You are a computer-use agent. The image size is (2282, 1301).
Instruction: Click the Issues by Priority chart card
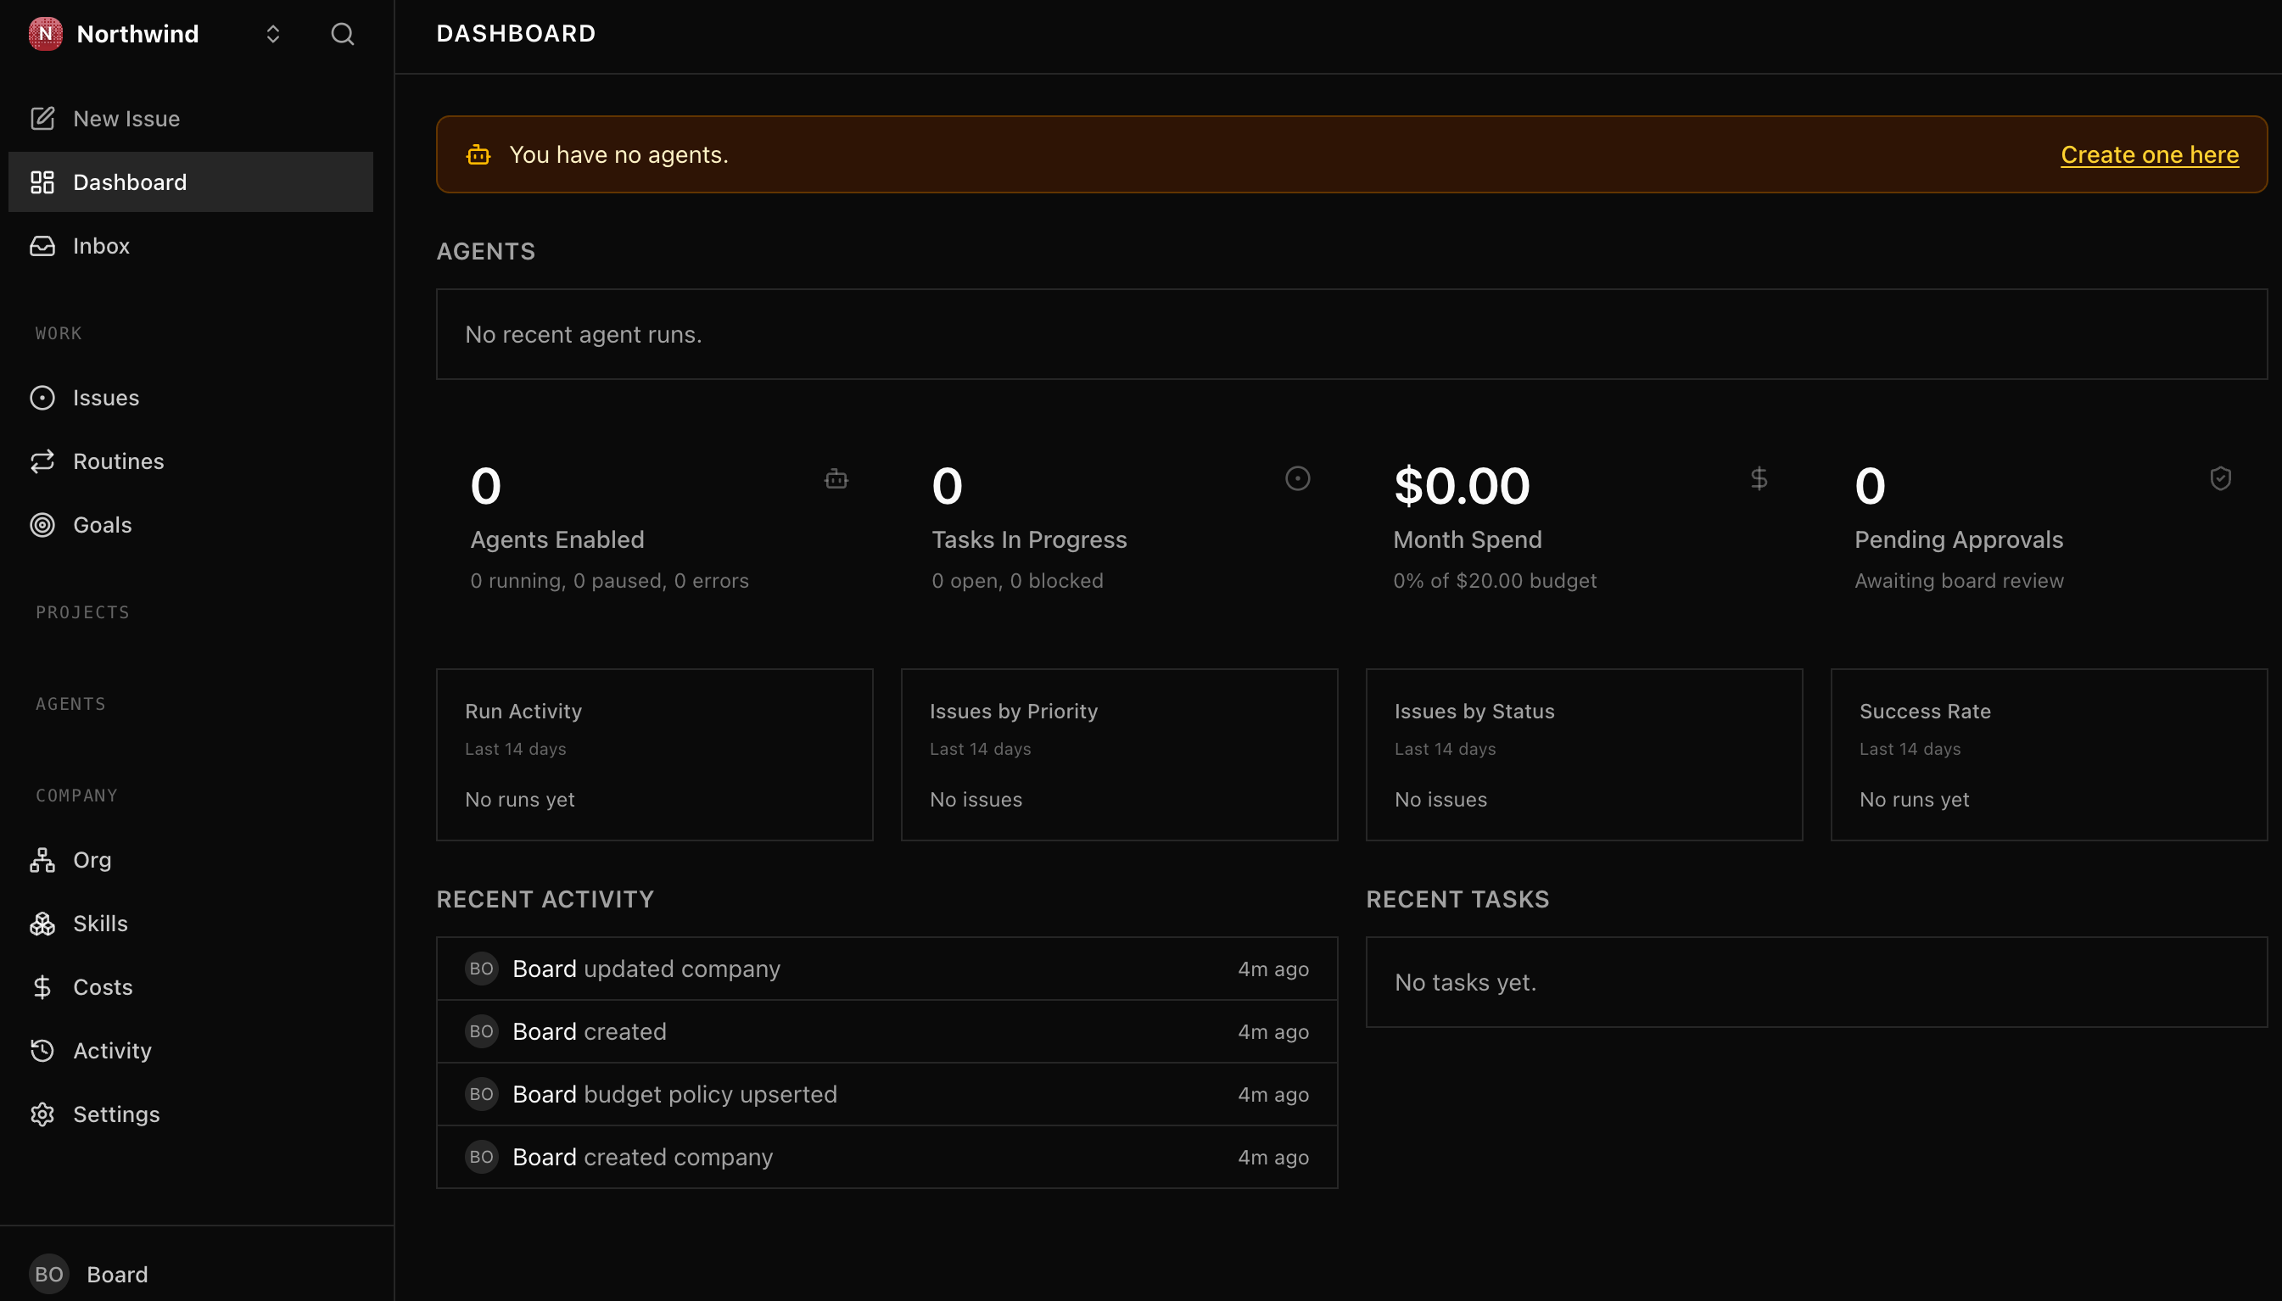(1120, 754)
